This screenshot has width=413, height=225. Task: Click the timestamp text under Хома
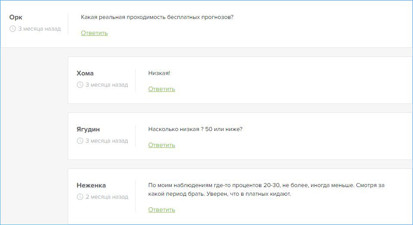(x=107, y=85)
